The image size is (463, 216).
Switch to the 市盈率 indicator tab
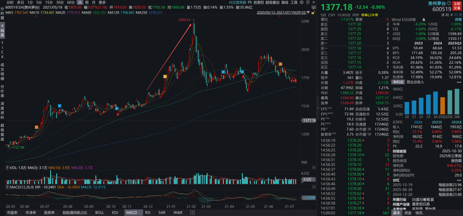[x=12, y=213]
